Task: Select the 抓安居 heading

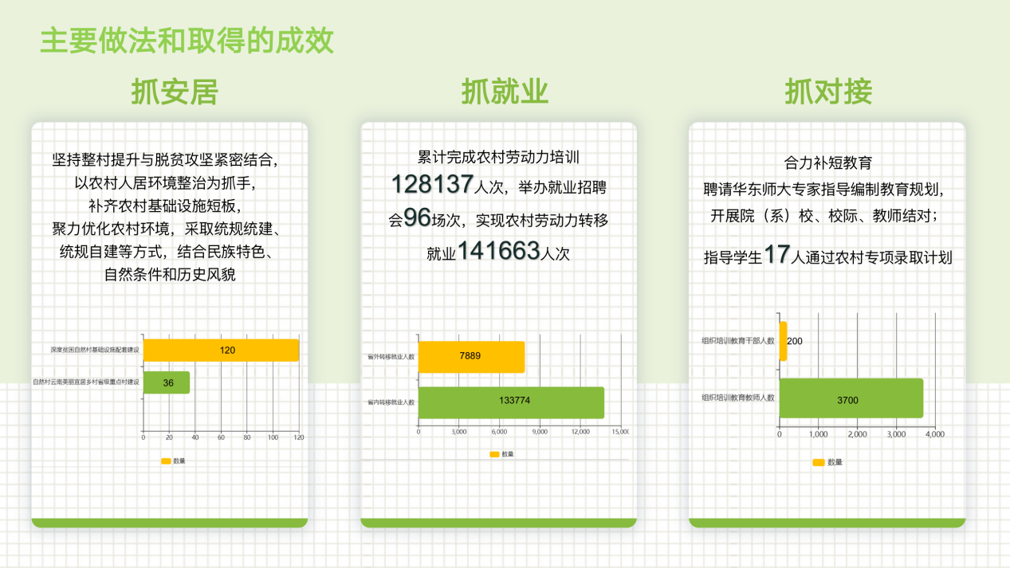Action: click(175, 92)
